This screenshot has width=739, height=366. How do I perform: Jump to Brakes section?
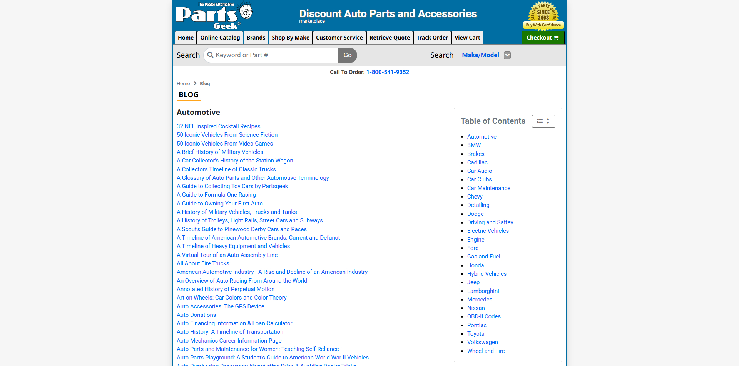click(x=476, y=154)
